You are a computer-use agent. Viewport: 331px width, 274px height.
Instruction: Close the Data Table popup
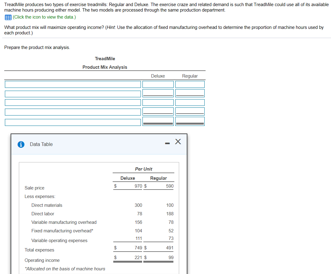click(178, 141)
